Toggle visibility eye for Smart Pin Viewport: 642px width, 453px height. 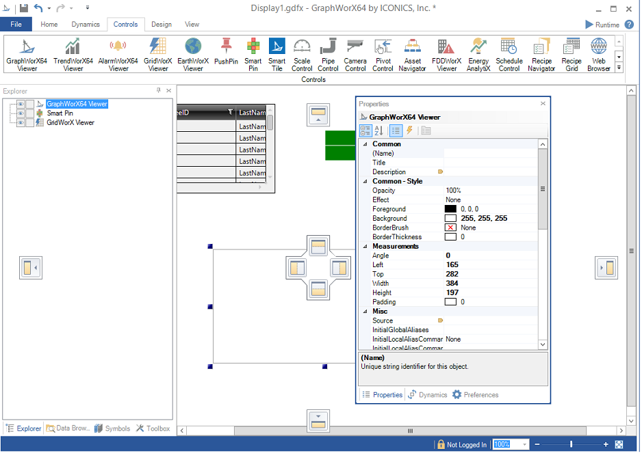21,113
